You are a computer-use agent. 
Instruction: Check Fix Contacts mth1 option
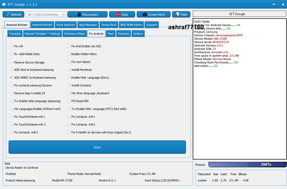point(68,116)
